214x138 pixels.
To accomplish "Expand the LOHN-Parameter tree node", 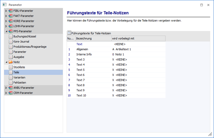I will (x=6, y=26).
